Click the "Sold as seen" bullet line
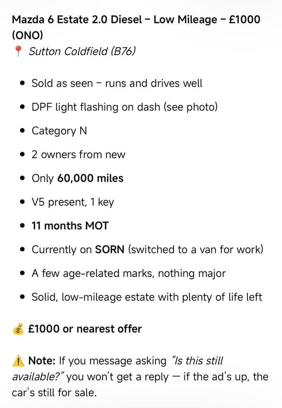The image size is (282, 408). pyautogui.click(x=117, y=83)
